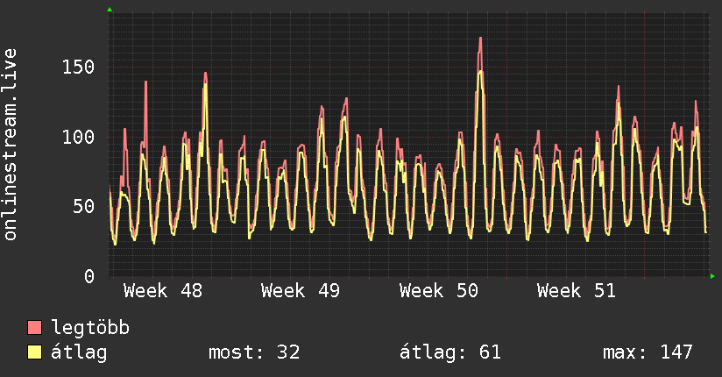Image resolution: width=722 pixels, height=377 pixels.
Task: Click the 100 label on Y-axis
Action: [x=79, y=138]
